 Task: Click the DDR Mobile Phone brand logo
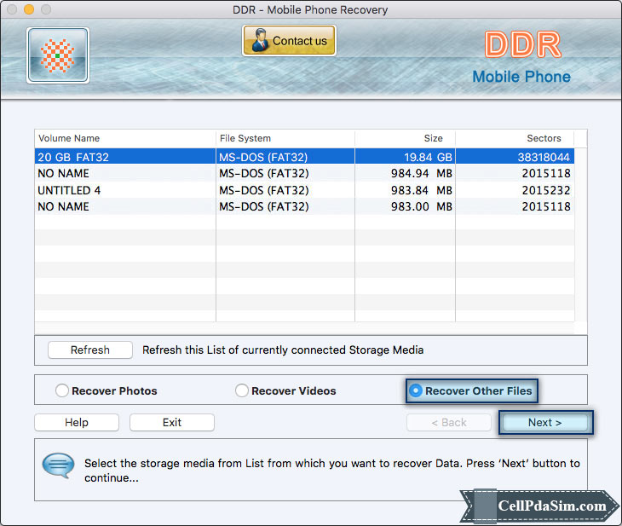(521, 58)
